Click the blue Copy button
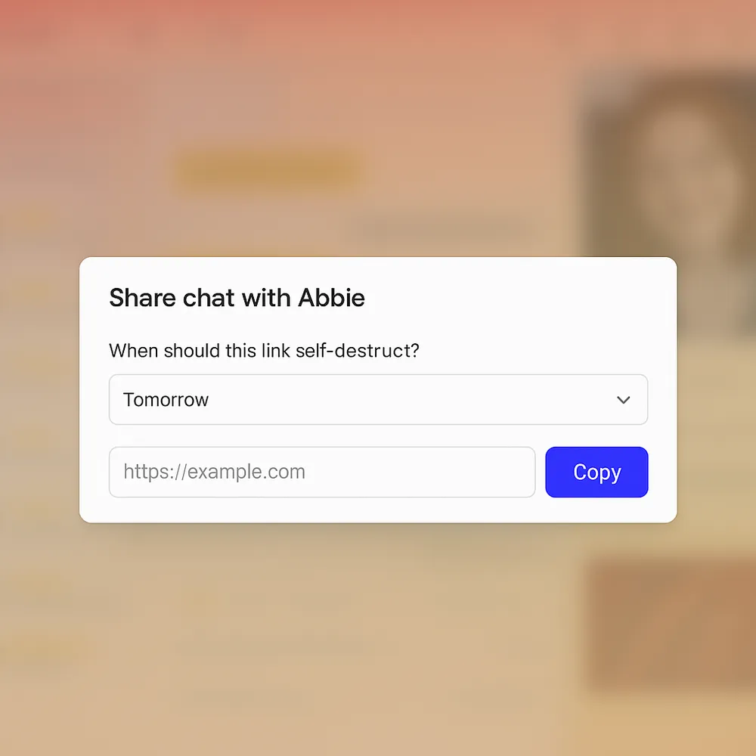 click(596, 472)
